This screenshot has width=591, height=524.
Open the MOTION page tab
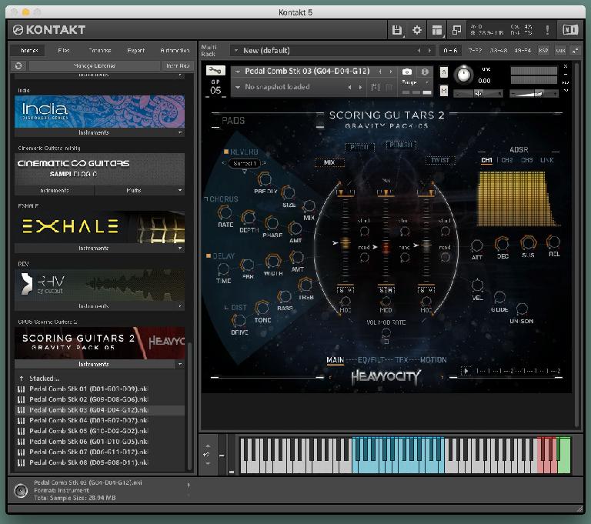click(433, 360)
